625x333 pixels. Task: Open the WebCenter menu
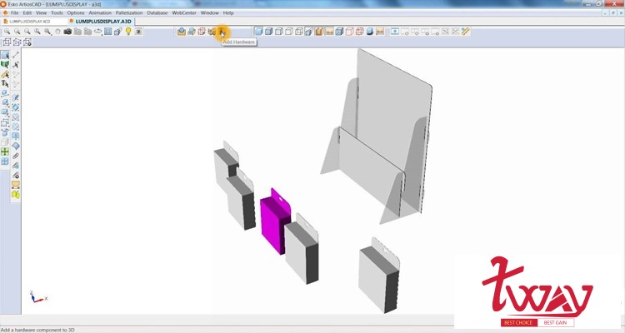click(183, 13)
